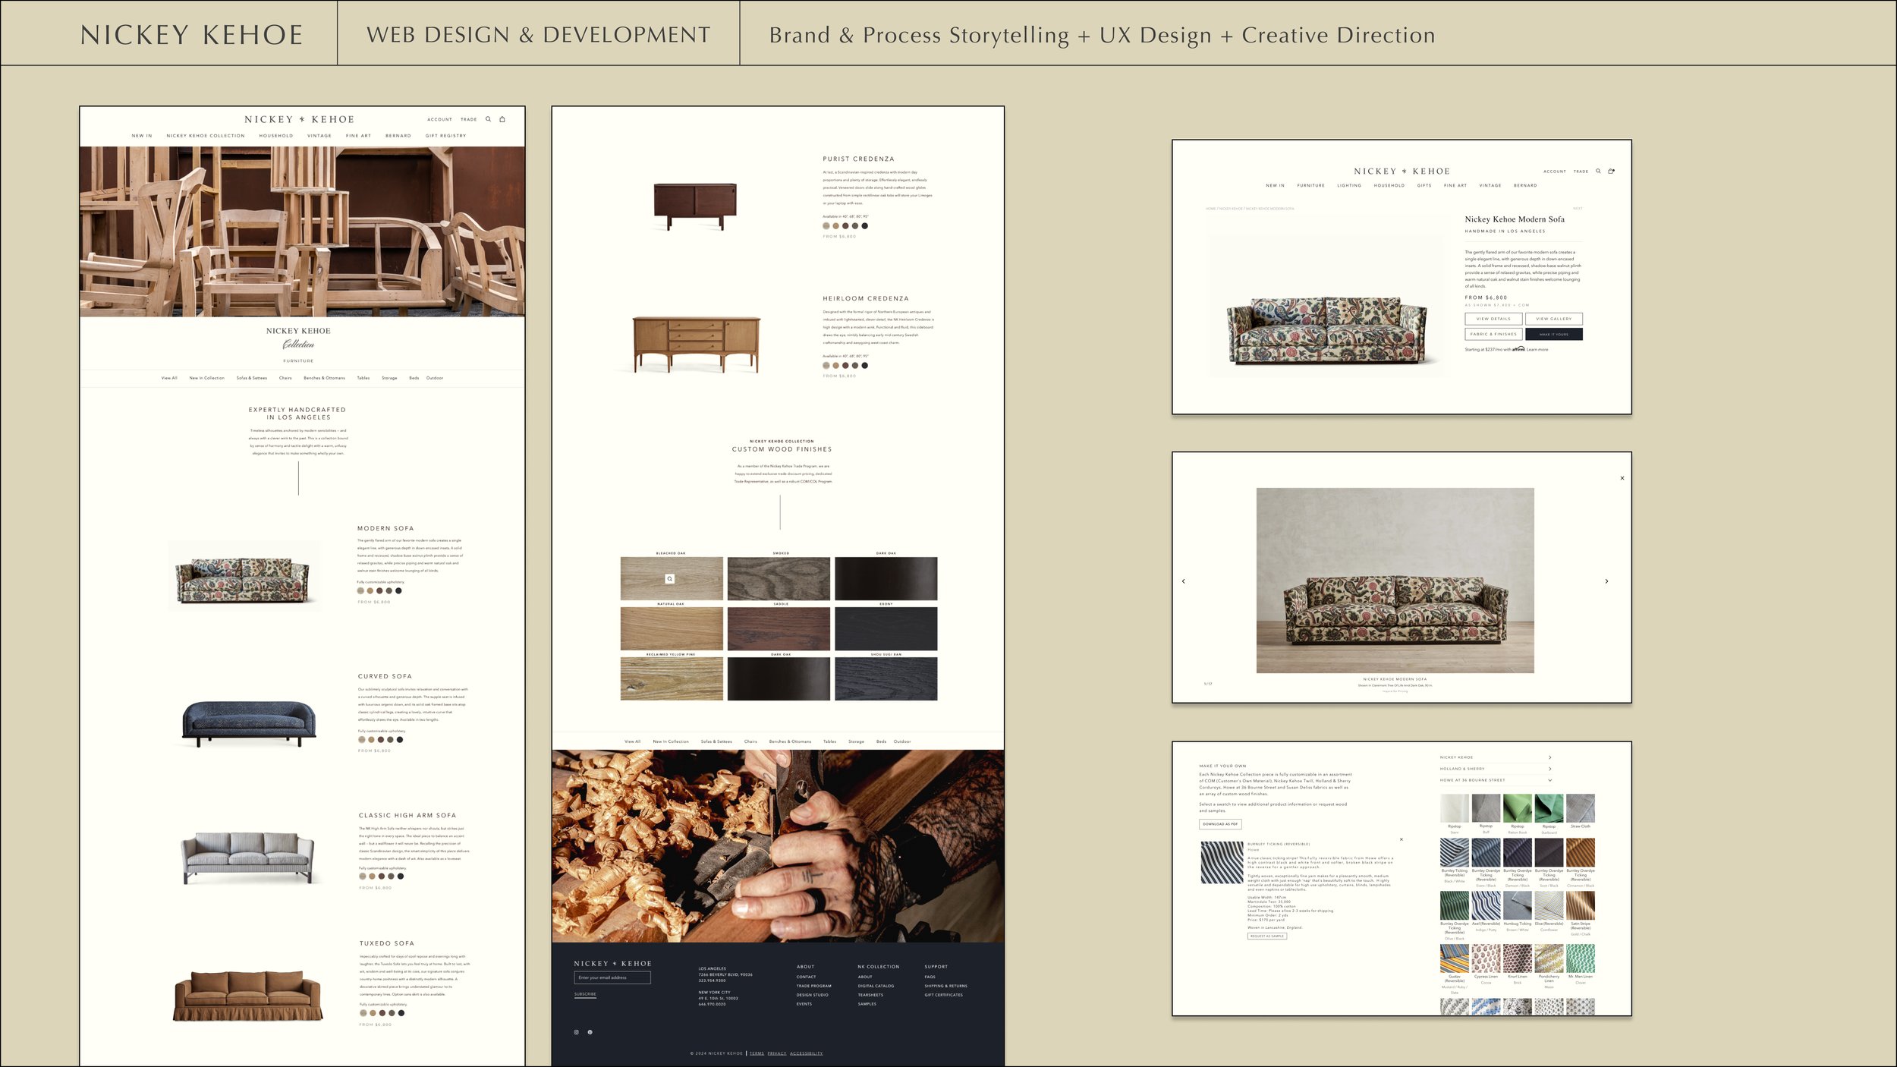This screenshot has width=1897, height=1067.
Task: Open Classic High Arm Sofa product image
Action: [248, 857]
